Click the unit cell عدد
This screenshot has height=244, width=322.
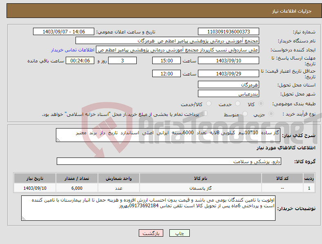pyautogui.click(x=119, y=188)
